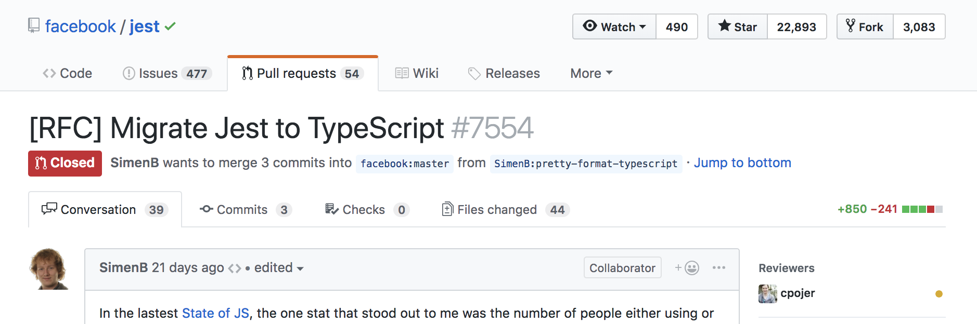Star the jest repository
The height and width of the screenshot is (324, 977).
738,26
